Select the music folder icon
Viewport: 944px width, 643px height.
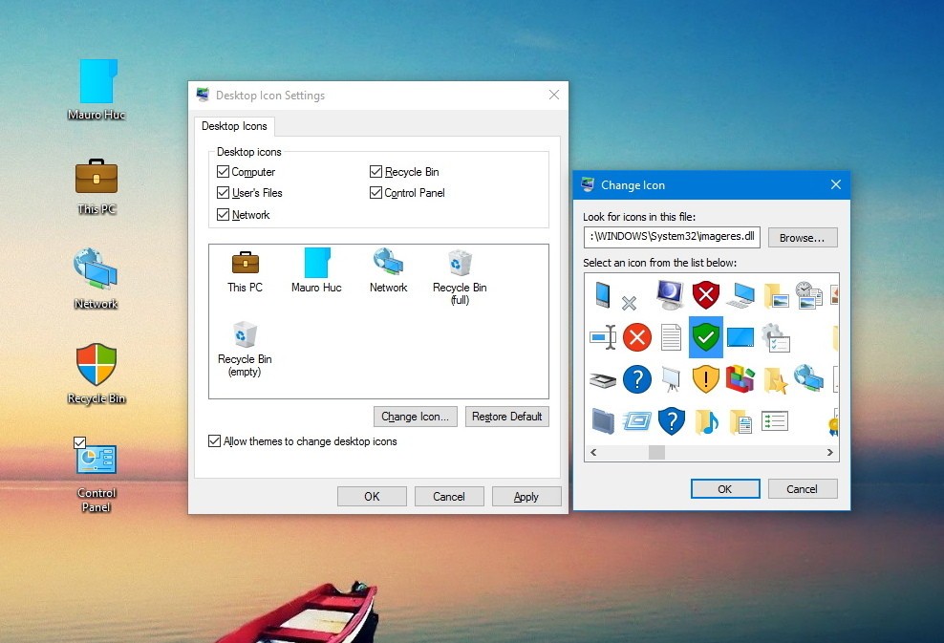point(706,420)
